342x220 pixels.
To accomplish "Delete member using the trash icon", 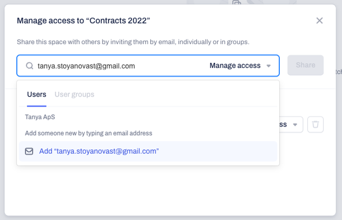I will (x=315, y=124).
